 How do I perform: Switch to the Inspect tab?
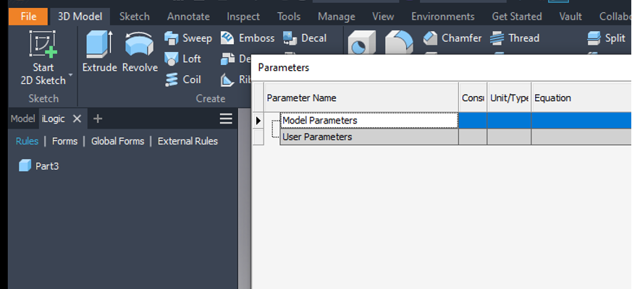pyautogui.click(x=243, y=17)
